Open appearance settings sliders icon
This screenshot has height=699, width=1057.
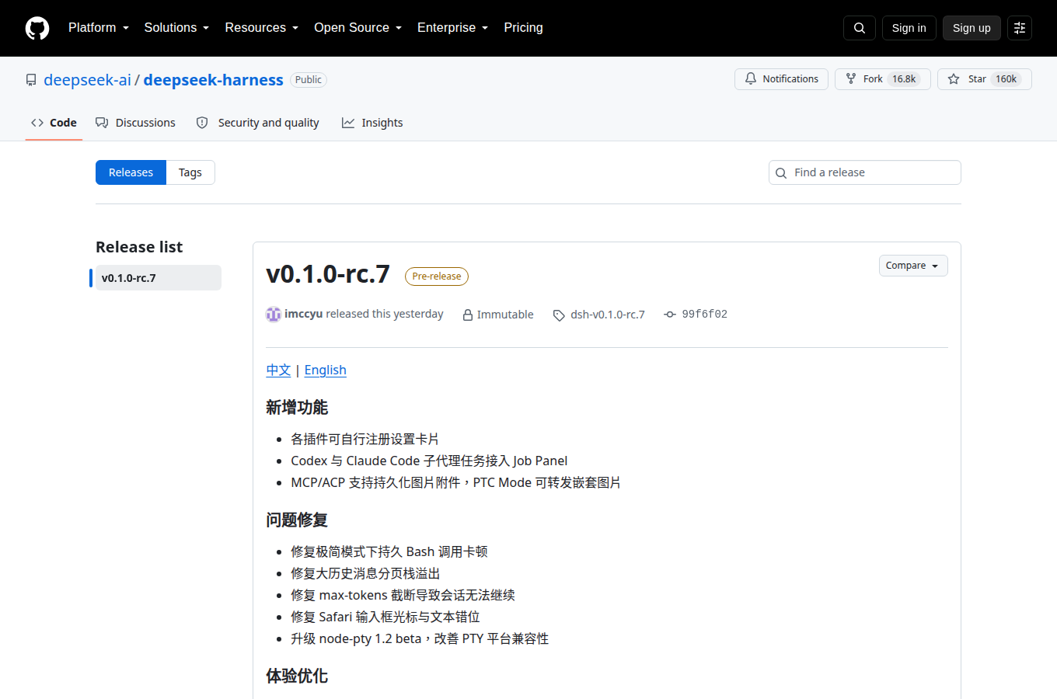1020,28
